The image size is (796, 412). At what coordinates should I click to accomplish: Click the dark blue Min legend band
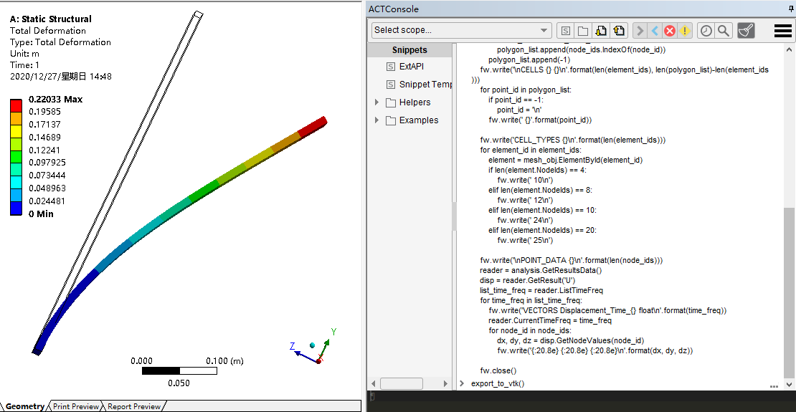click(x=16, y=208)
